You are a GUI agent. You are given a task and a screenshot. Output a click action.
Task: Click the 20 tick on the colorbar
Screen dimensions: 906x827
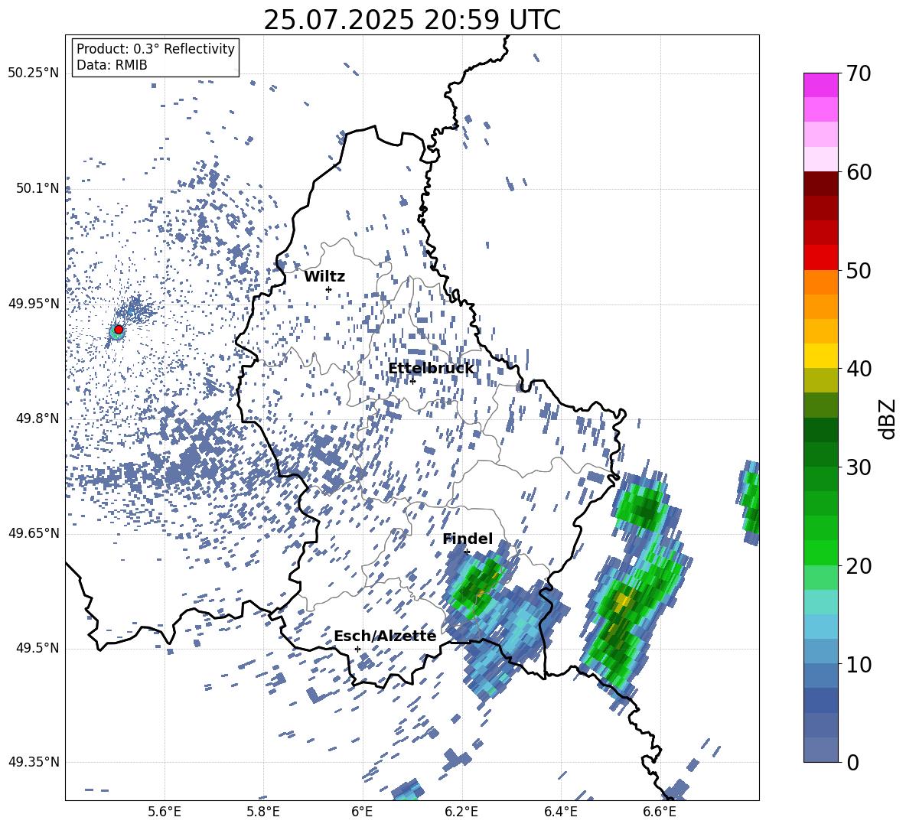pos(859,565)
